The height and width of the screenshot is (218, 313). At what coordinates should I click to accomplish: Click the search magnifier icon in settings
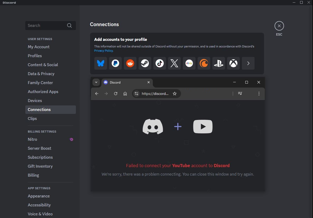click(69, 26)
